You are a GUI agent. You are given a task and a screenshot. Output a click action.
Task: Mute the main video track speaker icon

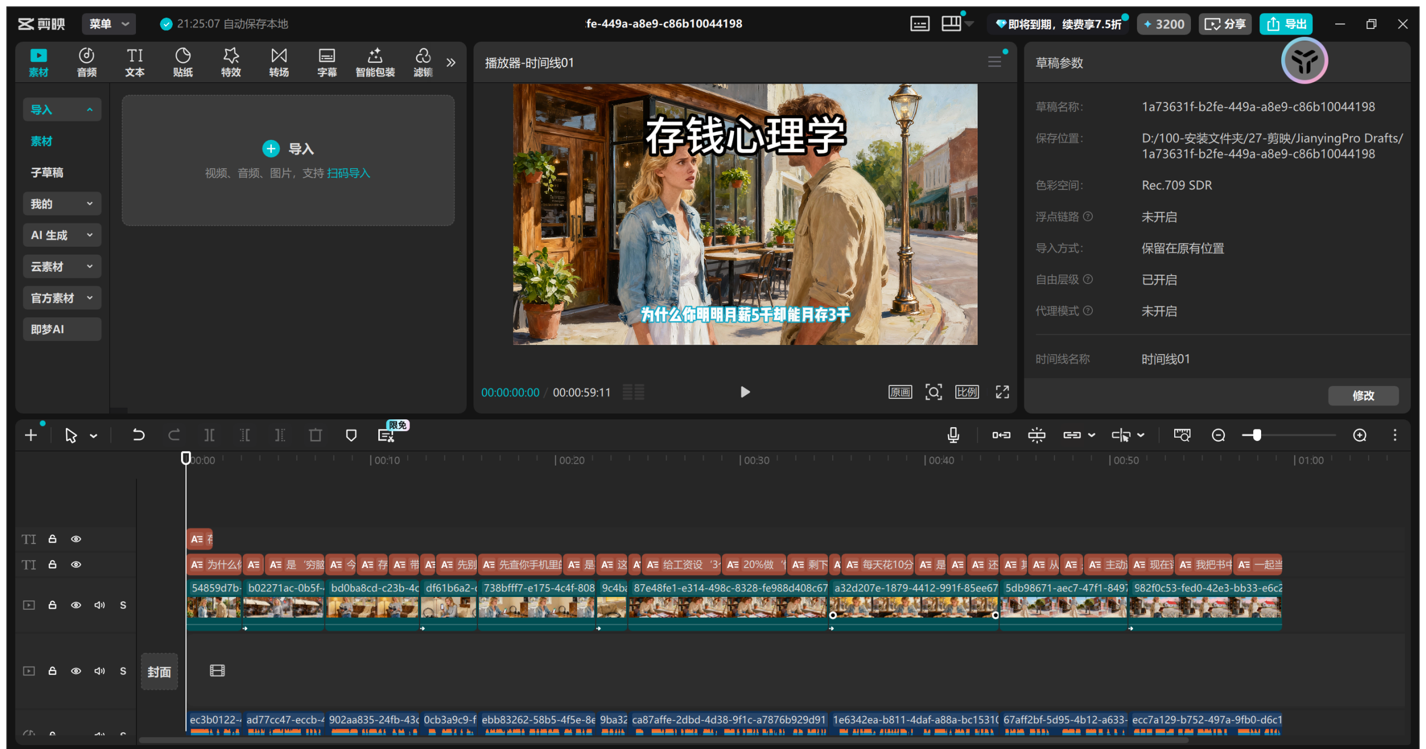point(99,605)
